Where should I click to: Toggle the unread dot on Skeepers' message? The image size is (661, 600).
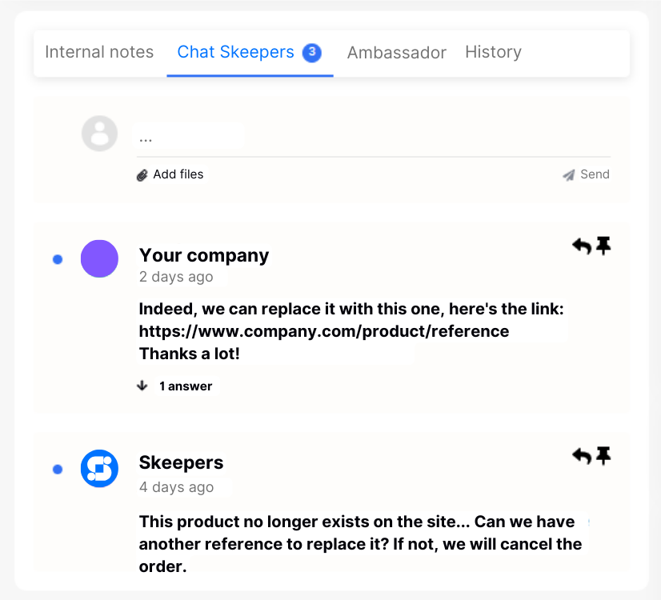(57, 470)
